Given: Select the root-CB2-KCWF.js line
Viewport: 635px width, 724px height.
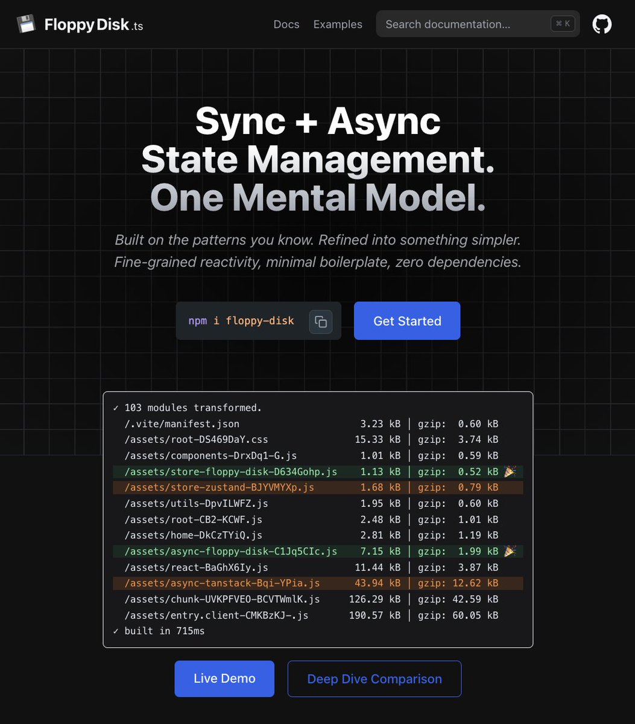Looking at the screenshot, I should click(x=318, y=519).
